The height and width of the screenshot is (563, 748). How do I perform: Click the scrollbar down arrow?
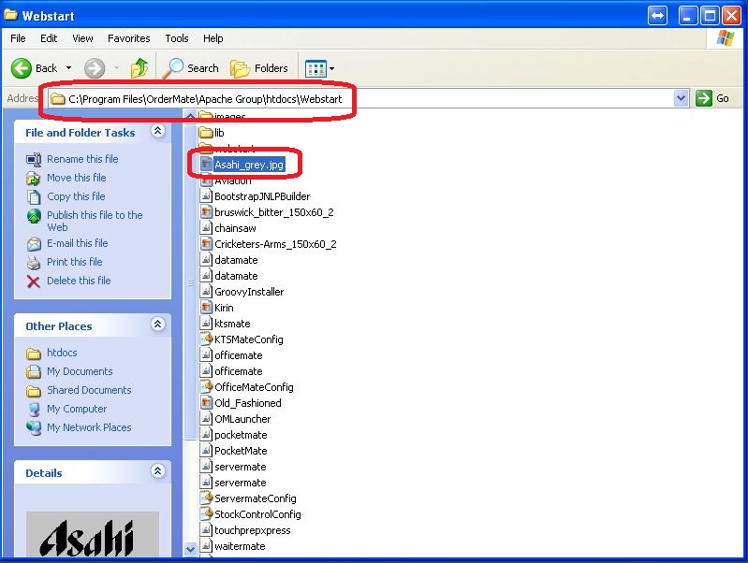[x=190, y=549]
